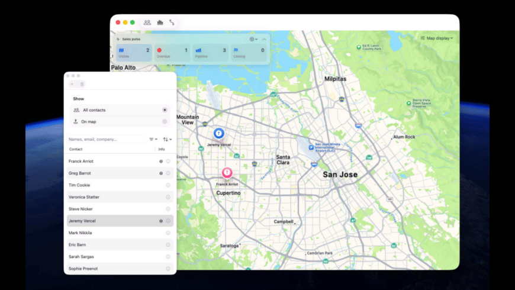515x290 pixels.
Task: Select the Closing card in Sales pulse
Action: [249, 53]
